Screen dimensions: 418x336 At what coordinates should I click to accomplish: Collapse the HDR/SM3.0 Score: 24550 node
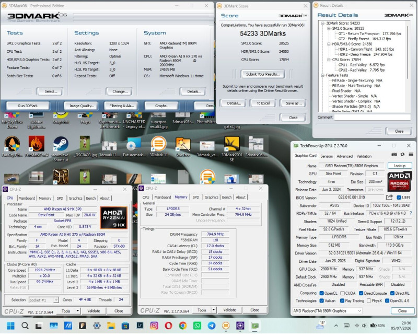(329, 44)
